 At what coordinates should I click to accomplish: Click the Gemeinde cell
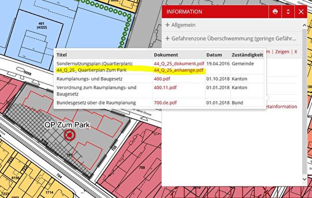click(243, 63)
